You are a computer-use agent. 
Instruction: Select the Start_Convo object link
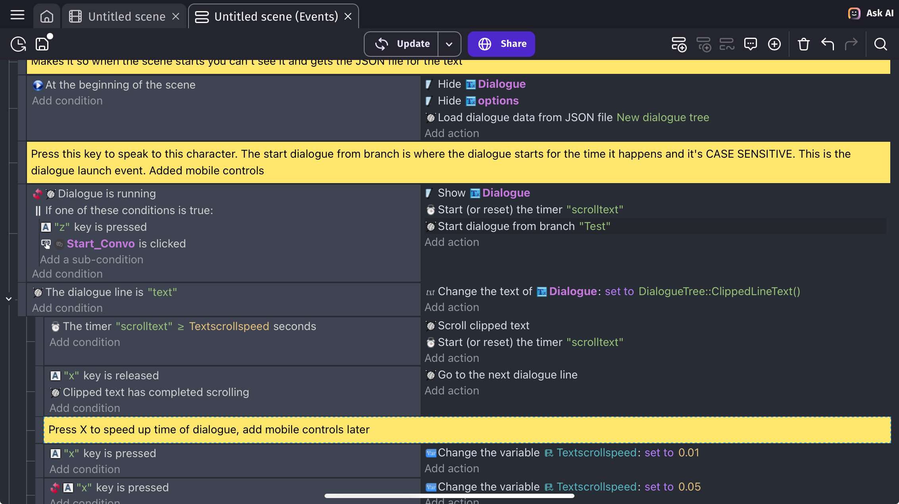101,243
